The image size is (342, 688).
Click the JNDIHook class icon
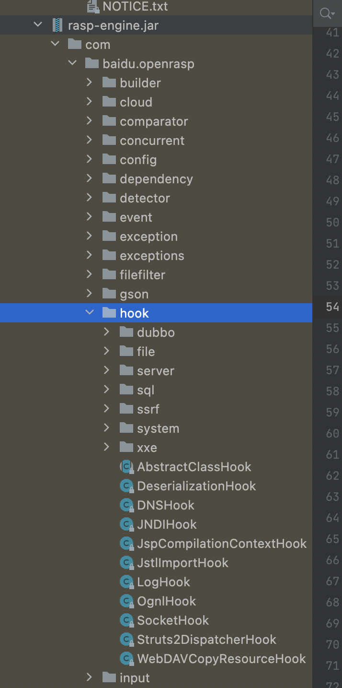pyautogui.click(x=126, y=524)
